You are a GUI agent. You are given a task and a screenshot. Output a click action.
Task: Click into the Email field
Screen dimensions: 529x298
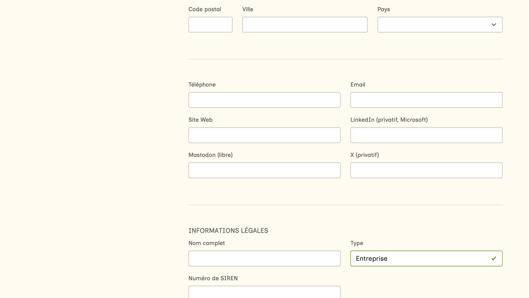coord(426,100)
